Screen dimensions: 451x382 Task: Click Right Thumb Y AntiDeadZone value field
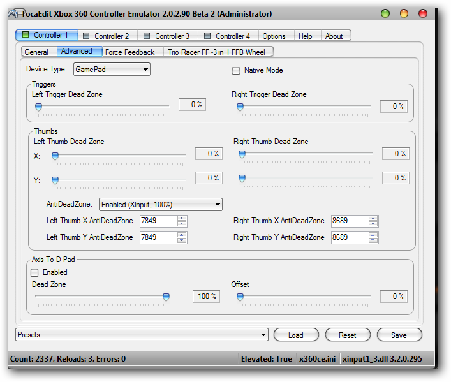coord(350,238)
